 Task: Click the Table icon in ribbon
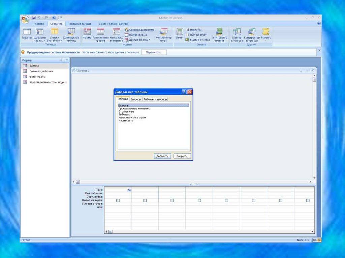pos(27,33)
